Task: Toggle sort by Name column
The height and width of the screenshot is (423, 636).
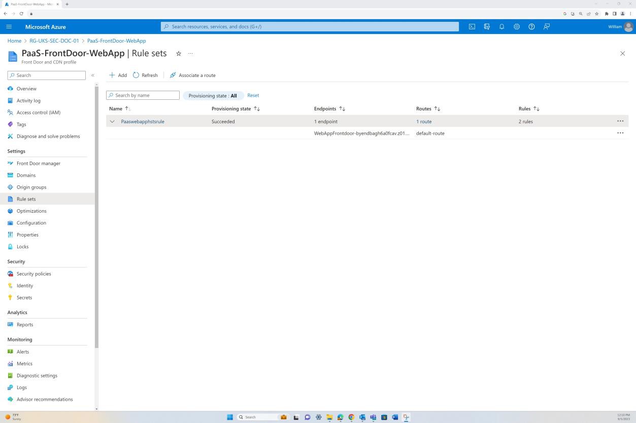Action: coord(119,108)
